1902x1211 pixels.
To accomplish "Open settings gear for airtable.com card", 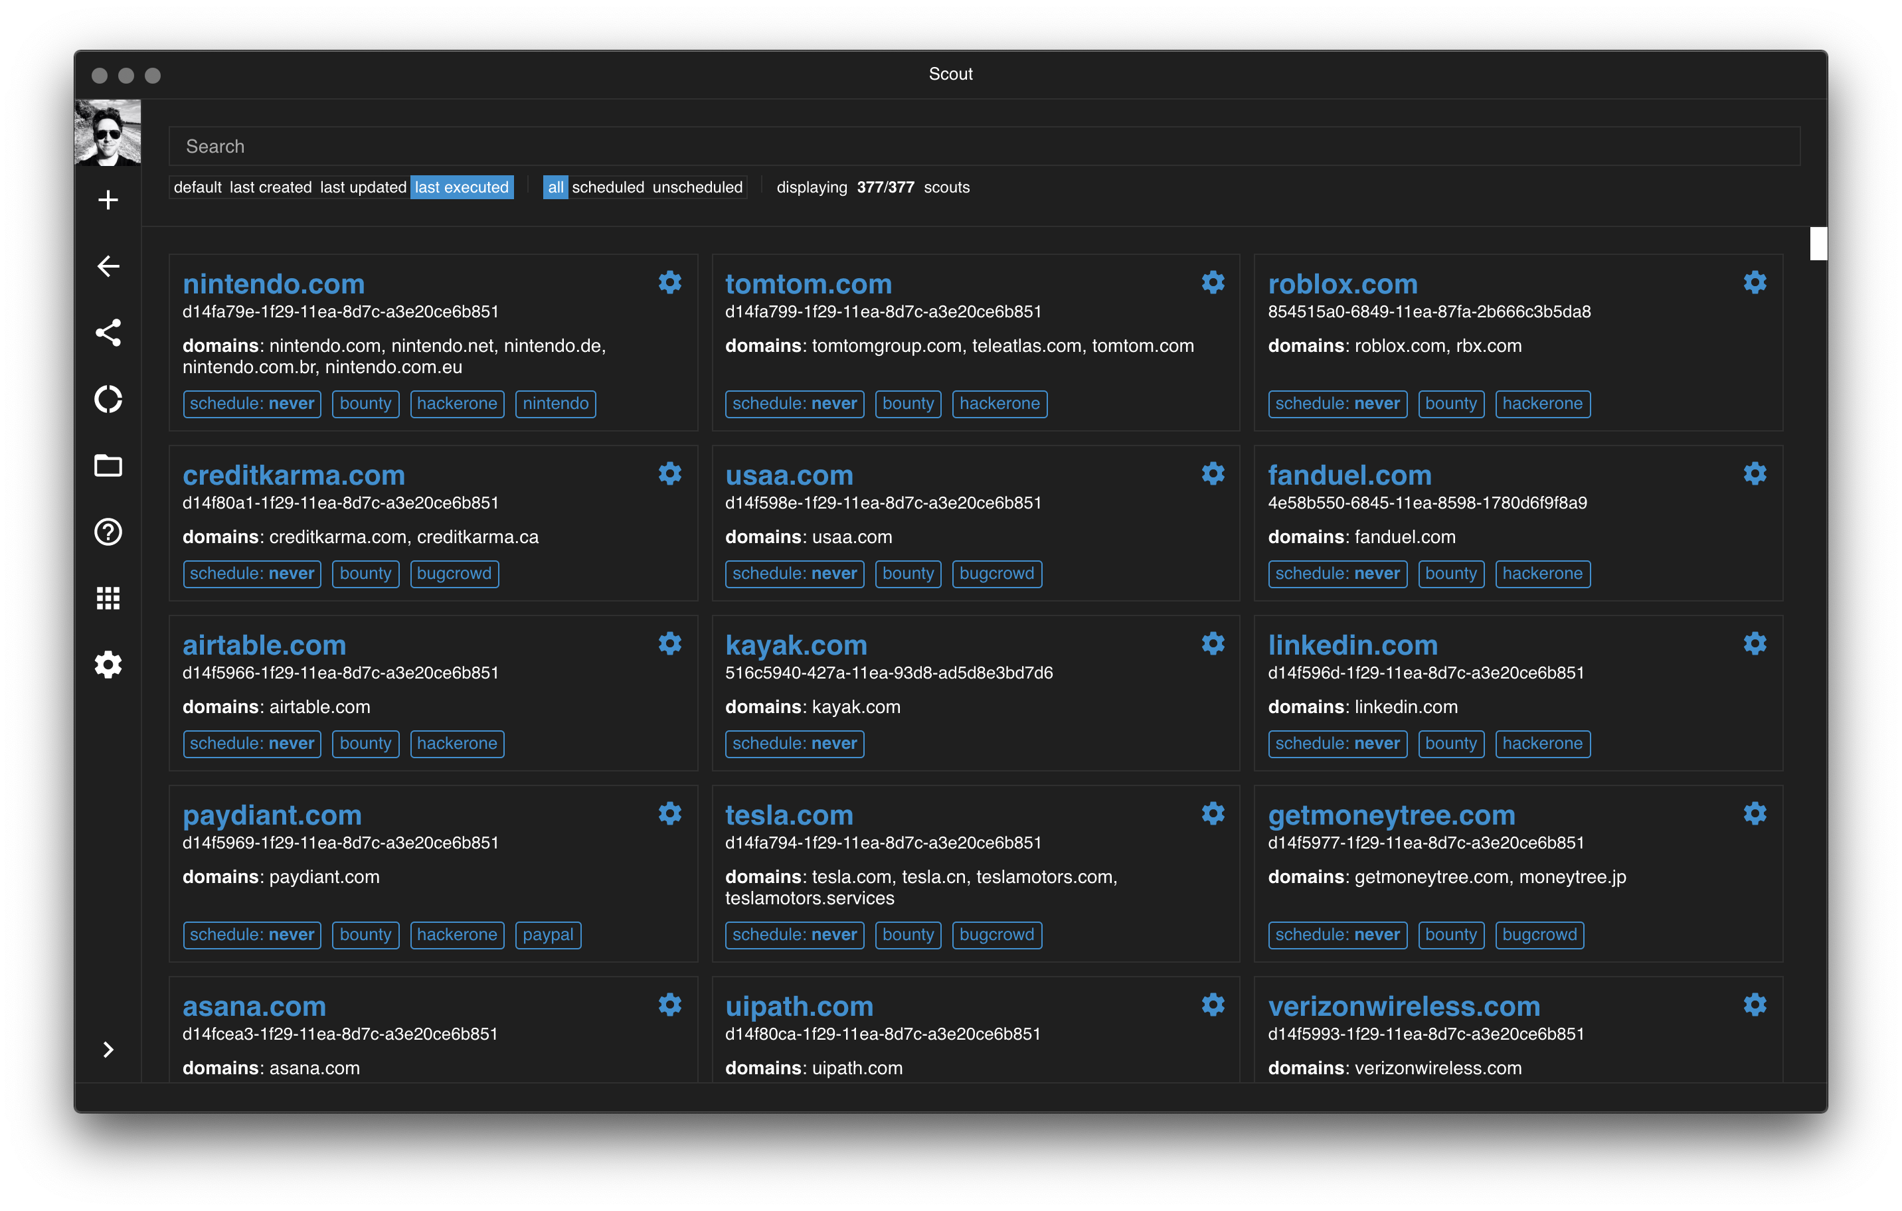I will coord(670,643).
